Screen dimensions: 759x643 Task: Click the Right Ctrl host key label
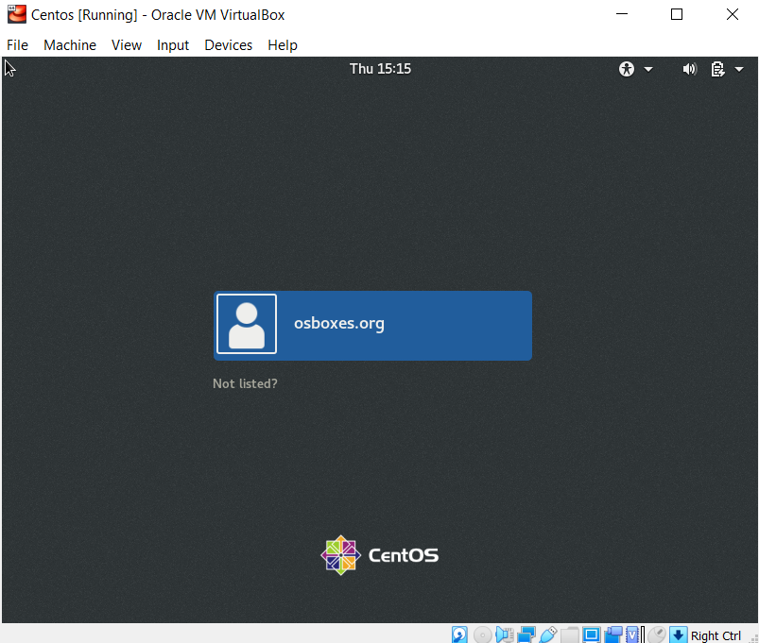tap(716, 635)
